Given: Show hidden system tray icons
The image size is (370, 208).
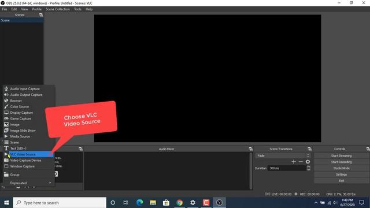Looking at the screenshot, I should (x=316, y=203).
